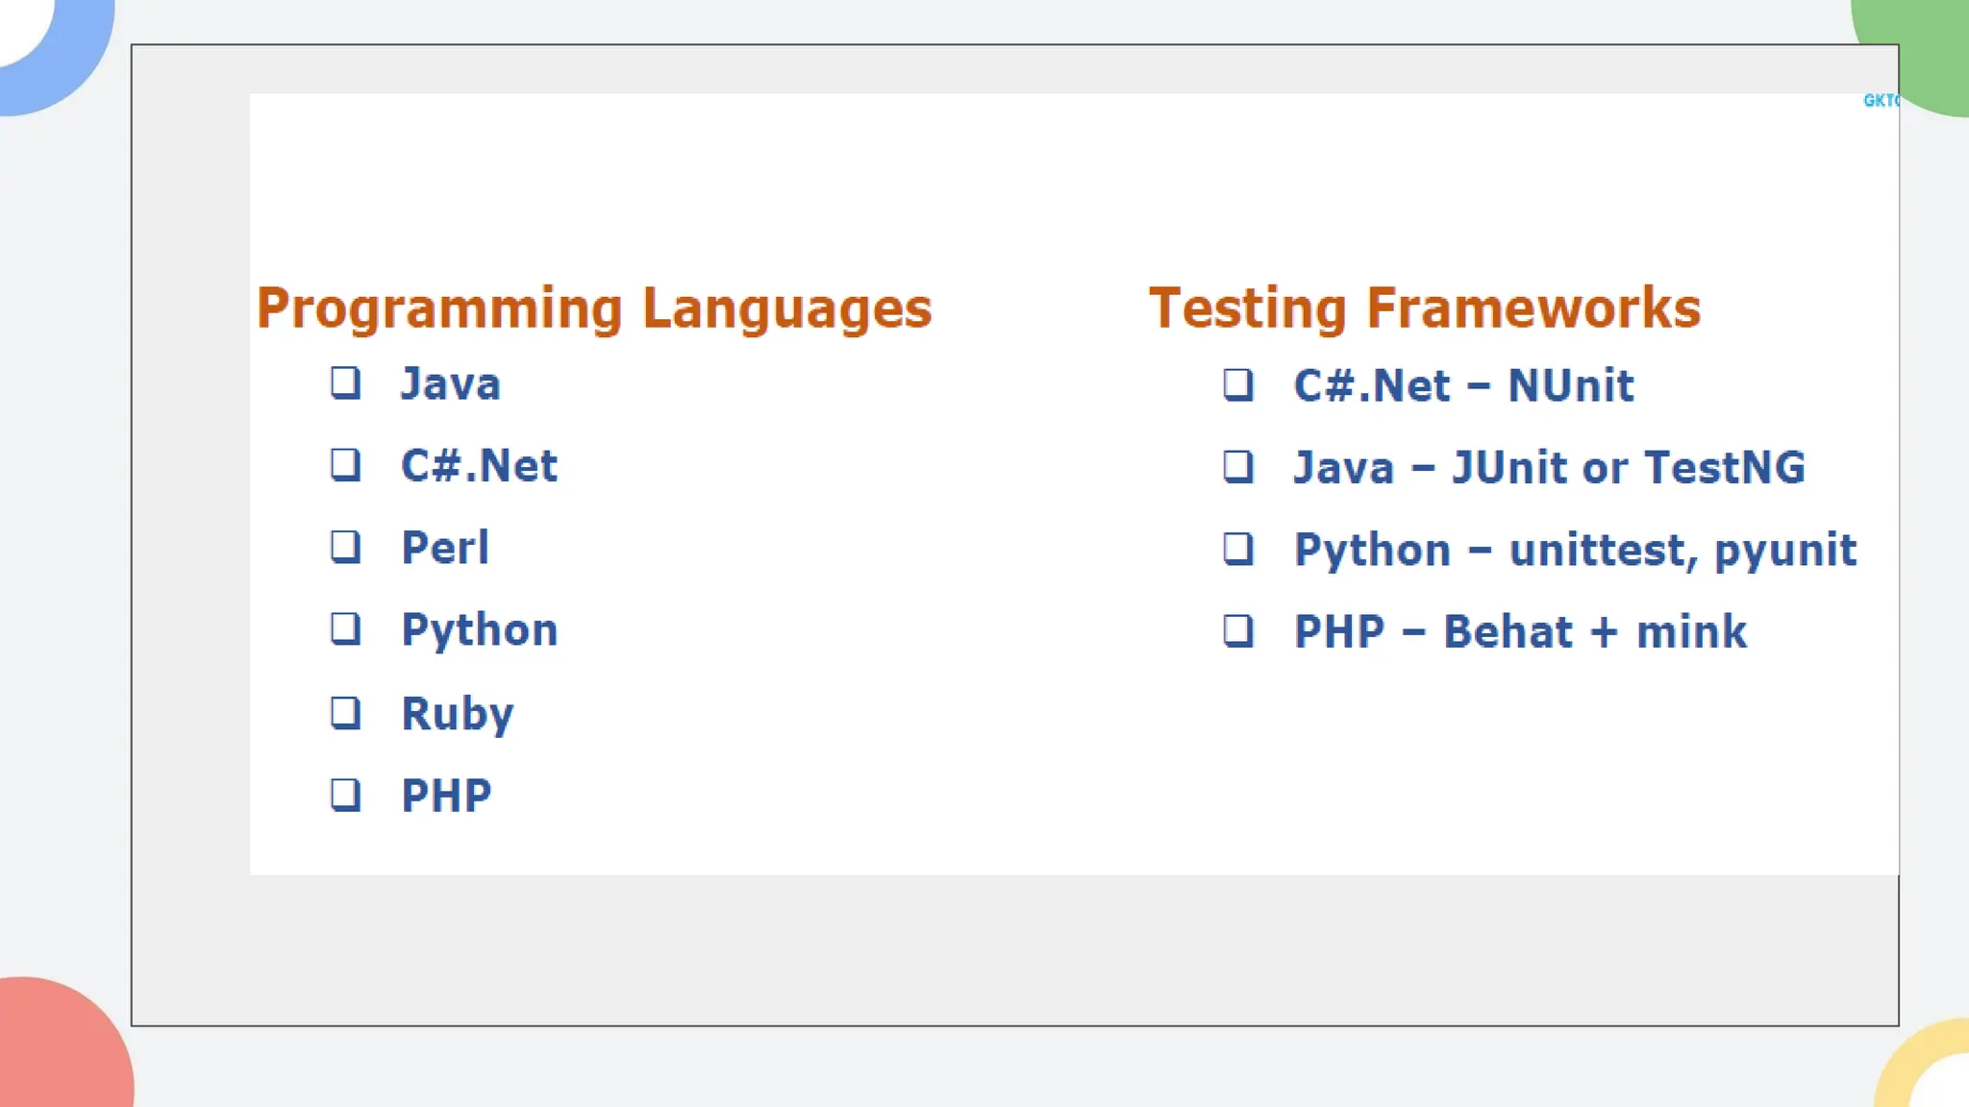This screenshot has width=1969, height=1107.
Task: Check the Python – unittest, pyunit box
Action: point(1238,549)
